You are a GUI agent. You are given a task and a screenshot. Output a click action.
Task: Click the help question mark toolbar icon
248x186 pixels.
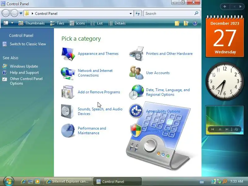click(x=195, y=23)
